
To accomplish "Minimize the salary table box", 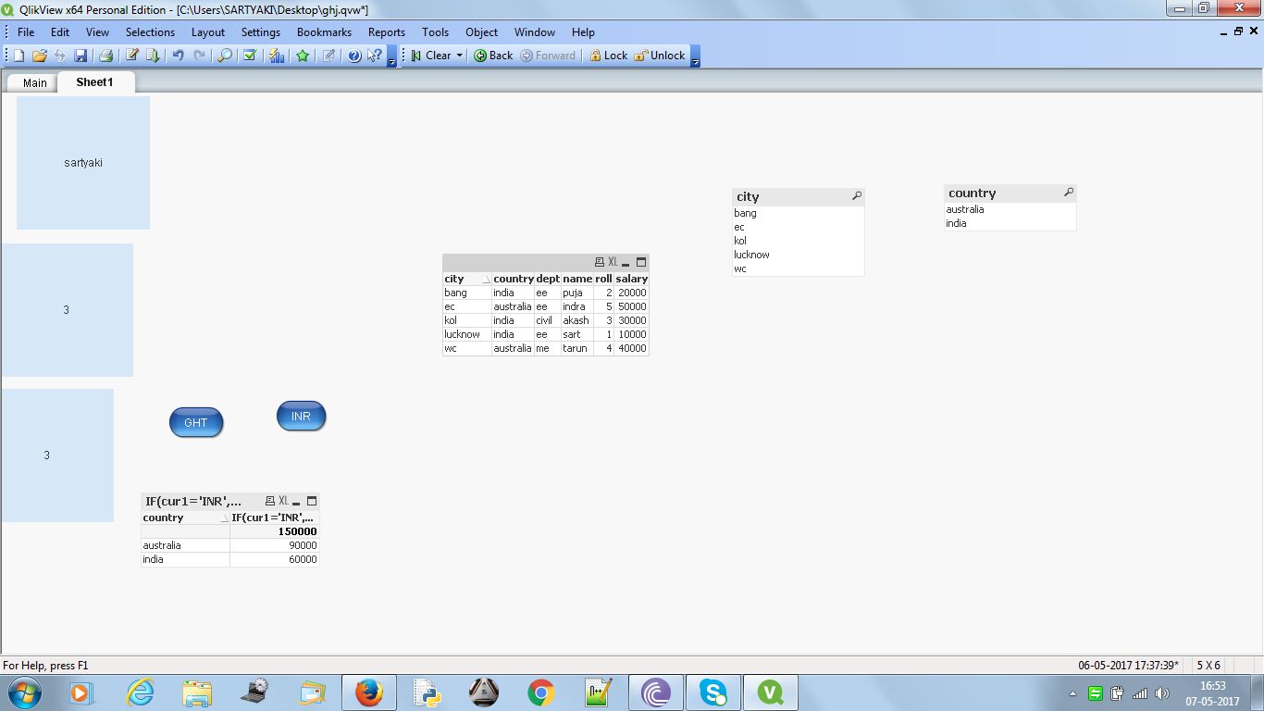I will tap(626, 263).
